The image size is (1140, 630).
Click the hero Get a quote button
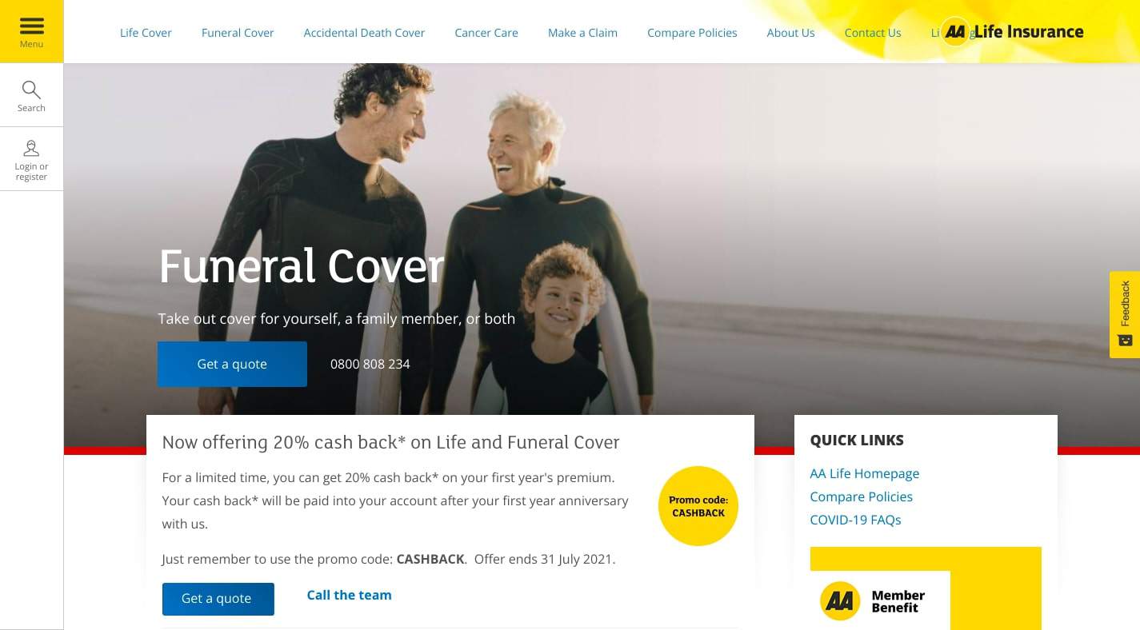click(232, 364)
